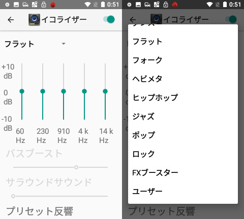Tap the red bug icon in left status bar
The height and width of the screenshot is (219, 244).
(x=53, y=5)
